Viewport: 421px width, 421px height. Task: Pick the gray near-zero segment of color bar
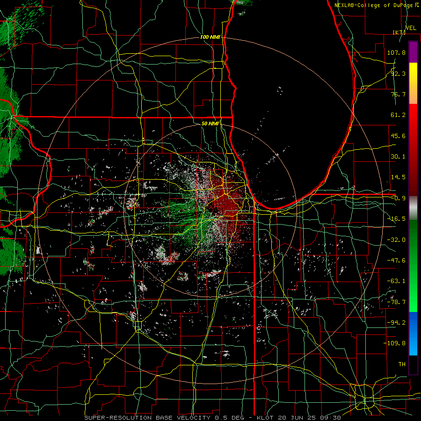(x=413, y=208)
